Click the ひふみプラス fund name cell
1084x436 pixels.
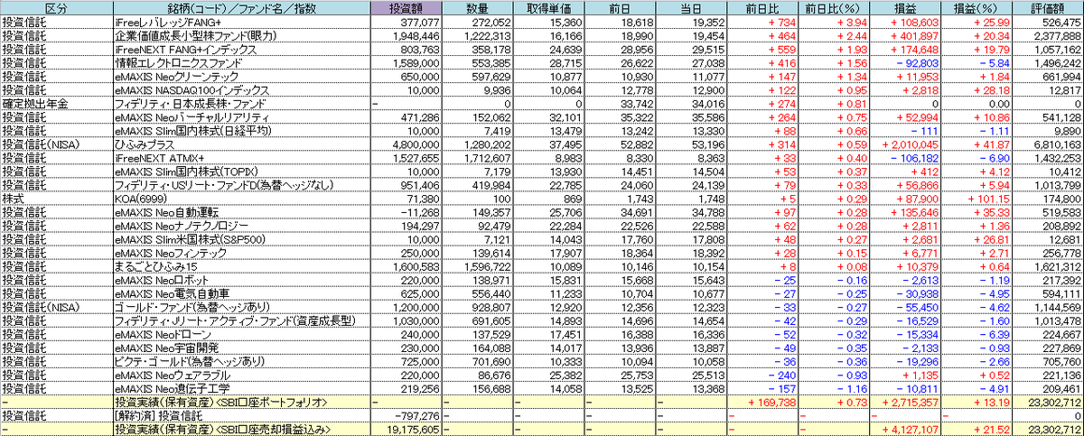pyautogui.click(x=242, y=144)
